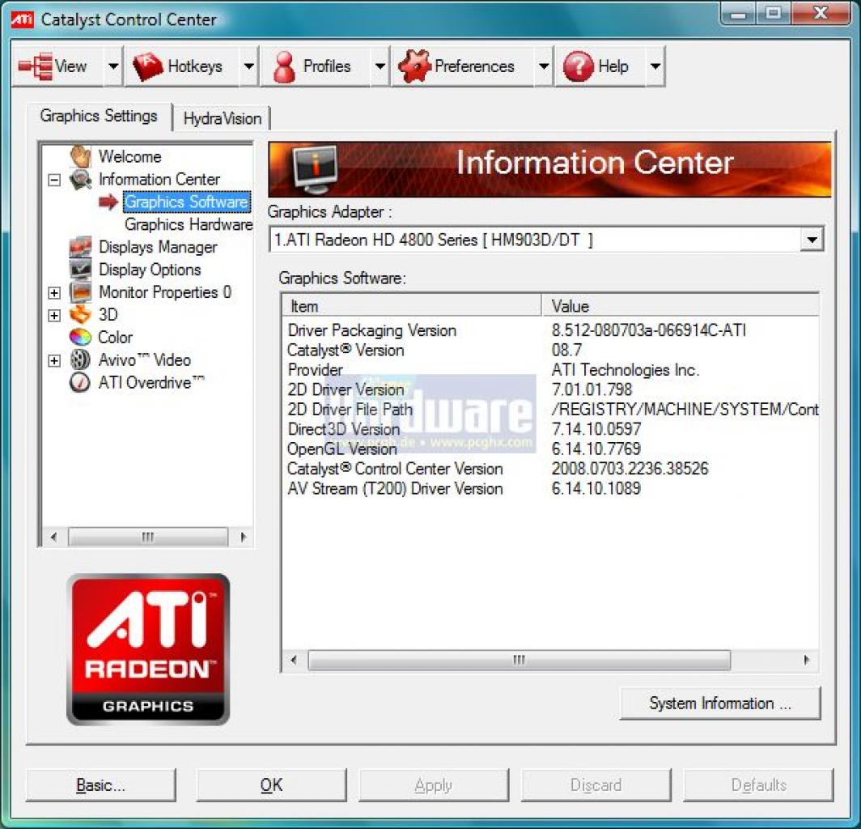This screenshot has height=829, width=861.
Task: Click software list horizontal scrollbar thumb
Action: (519, 660)
